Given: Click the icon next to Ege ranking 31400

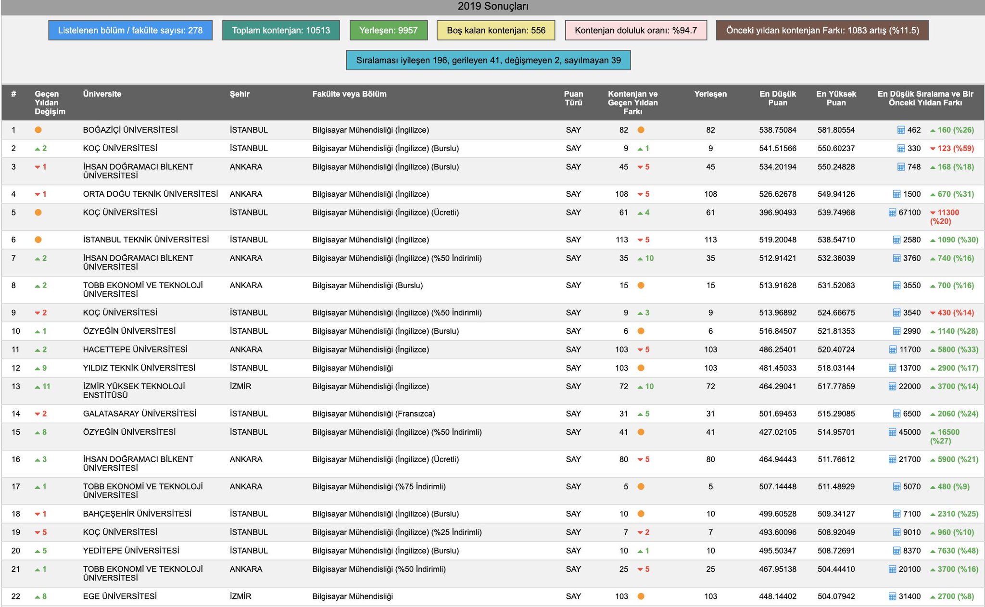Looking at the screenshot, I should tap(892, 596).
